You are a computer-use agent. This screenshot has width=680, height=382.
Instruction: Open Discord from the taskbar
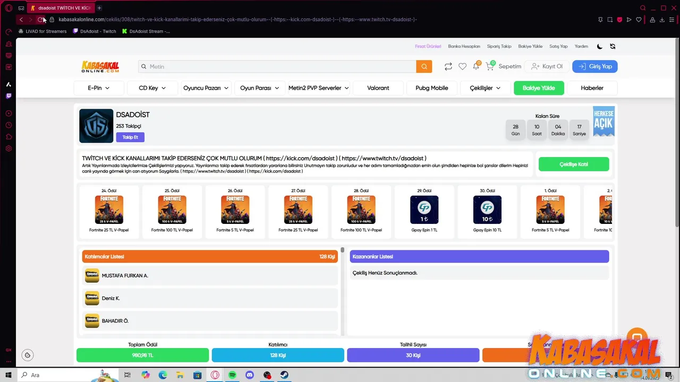tap(250, 375)
